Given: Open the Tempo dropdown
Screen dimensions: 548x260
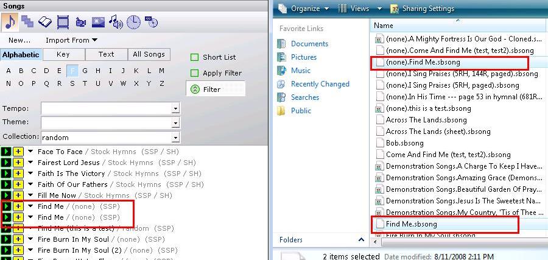Looking at the screenshot, I should [175, 108].
